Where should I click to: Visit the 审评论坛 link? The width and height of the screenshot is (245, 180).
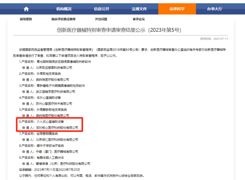pyautogui.click(x=138, y=19)
